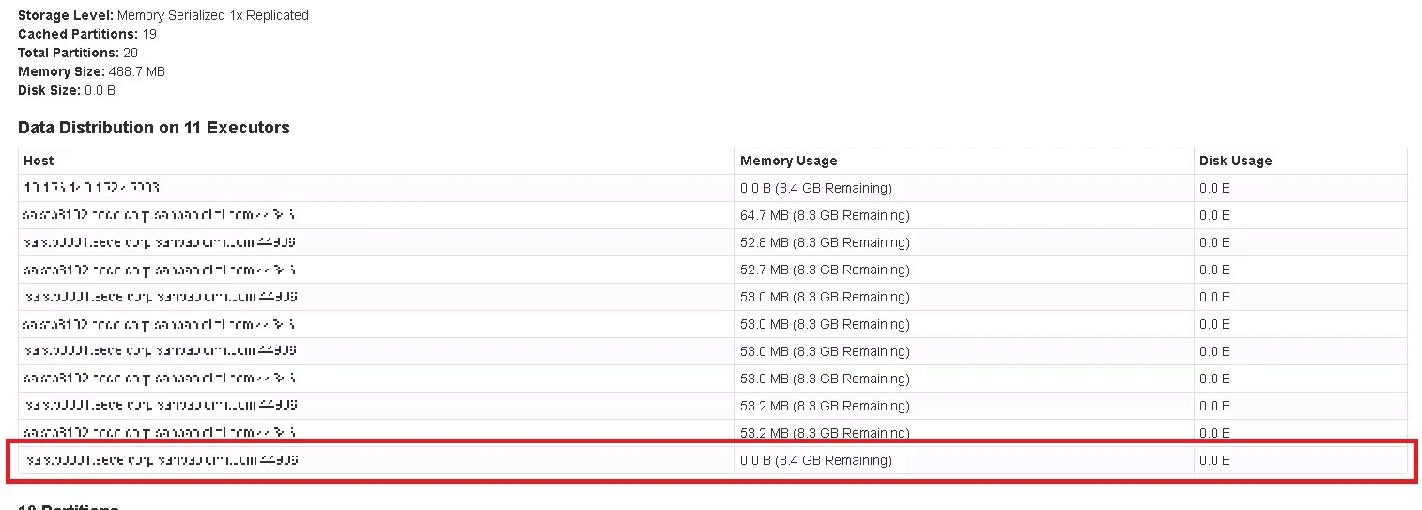The height and width of the screenshot is (510, 1422).
Task: Click the host of the 52.8 MB row
Action: pyautogui.click(x=162, y=242)
